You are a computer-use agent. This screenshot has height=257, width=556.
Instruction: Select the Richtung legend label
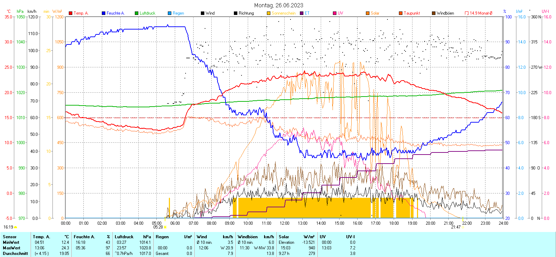[246, 13]
